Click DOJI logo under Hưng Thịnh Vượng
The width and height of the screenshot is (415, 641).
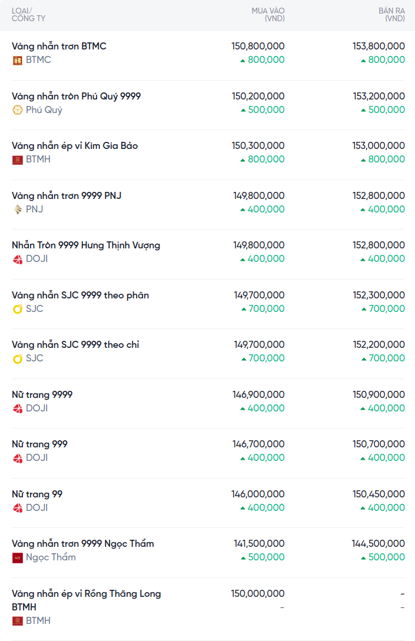[18, 259]
